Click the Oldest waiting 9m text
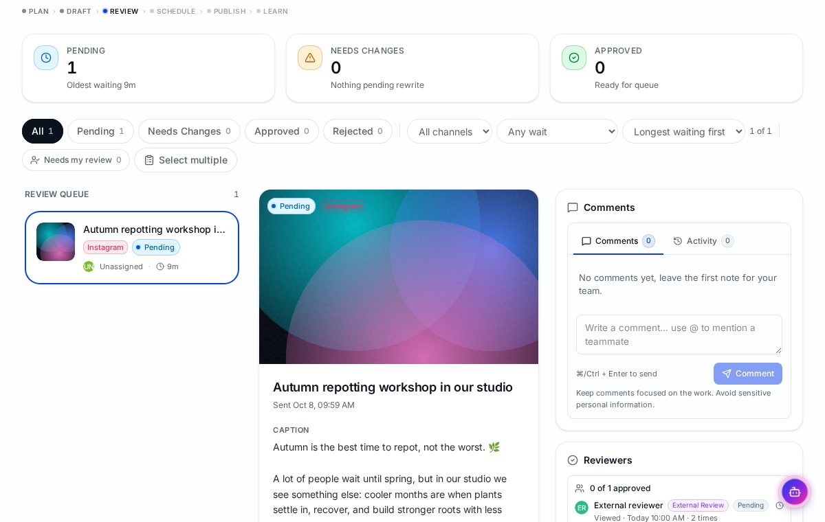825x522 pixels. tap(101, 85)
